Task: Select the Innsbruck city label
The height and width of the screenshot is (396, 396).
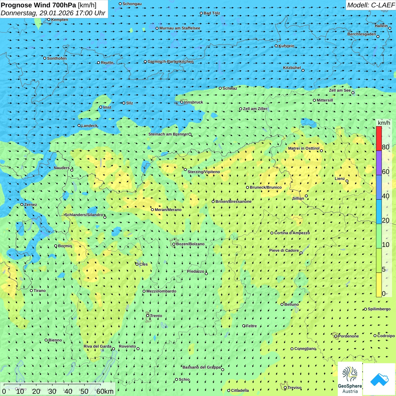Action: (193, 102)
